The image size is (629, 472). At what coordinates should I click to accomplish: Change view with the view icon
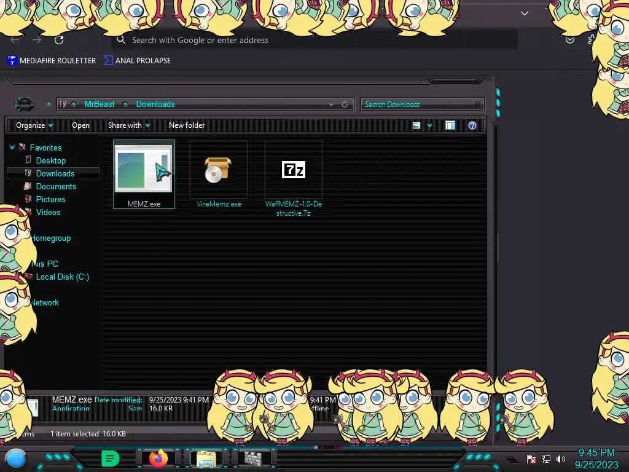tap(416, 125)
